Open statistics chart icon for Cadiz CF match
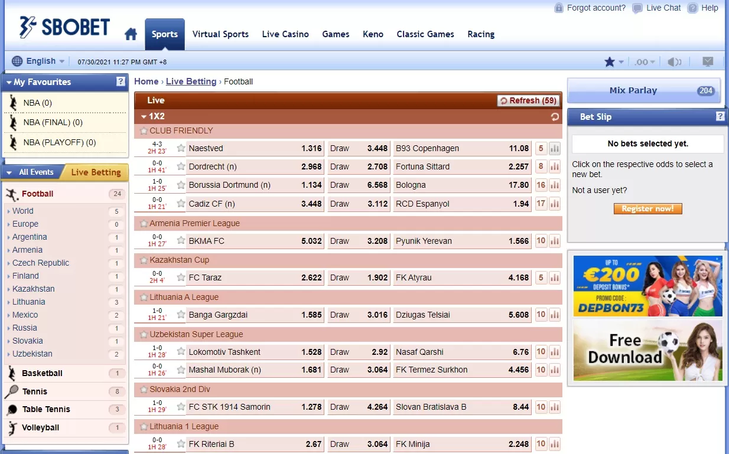Image resolution: width=729 pixels, height=454 pixels. (555, 204)
